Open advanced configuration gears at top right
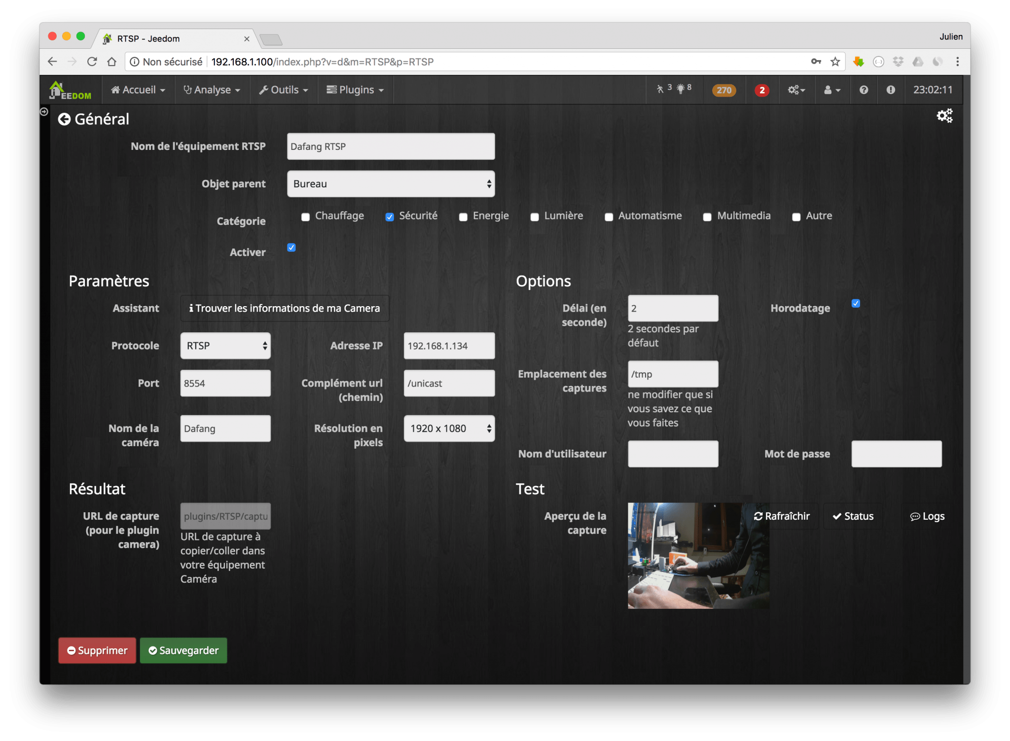1010x741 pixels. (x=944, y=116)
